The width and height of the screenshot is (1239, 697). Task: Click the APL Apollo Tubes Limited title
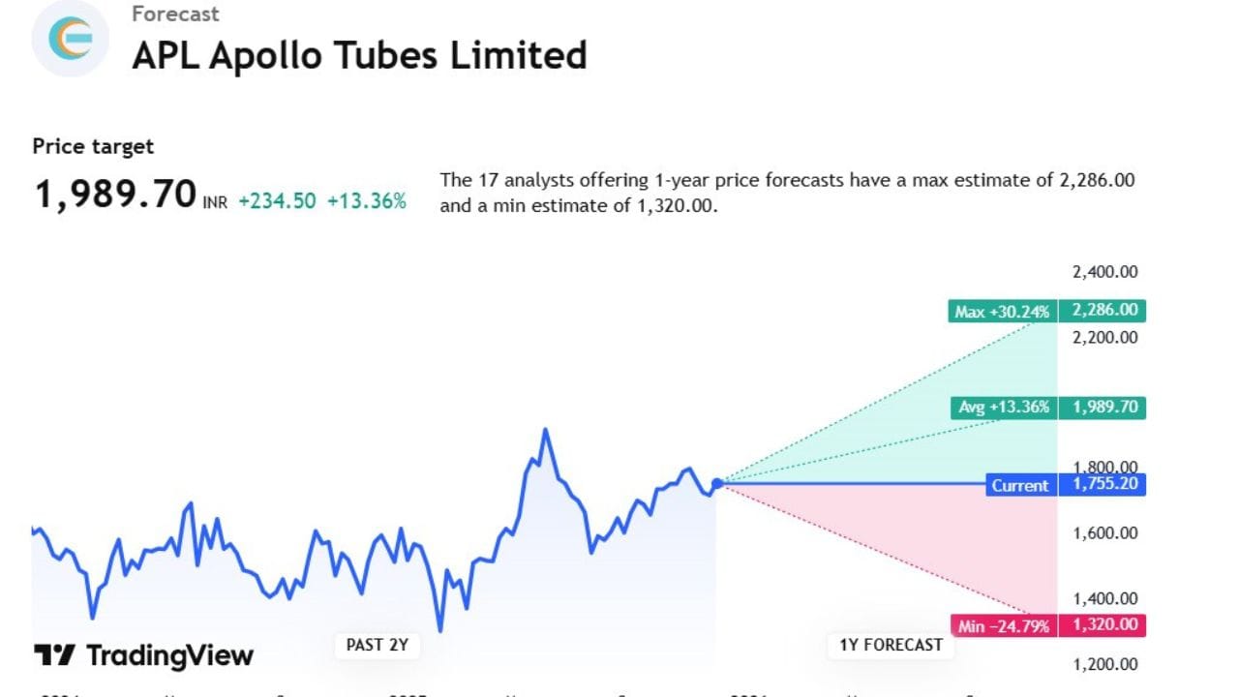point(359,55)
